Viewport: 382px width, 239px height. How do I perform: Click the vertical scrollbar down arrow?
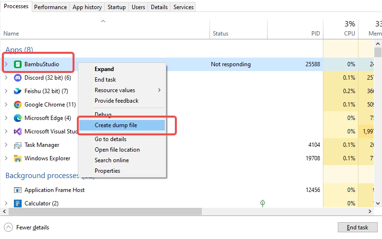(378, 203)
